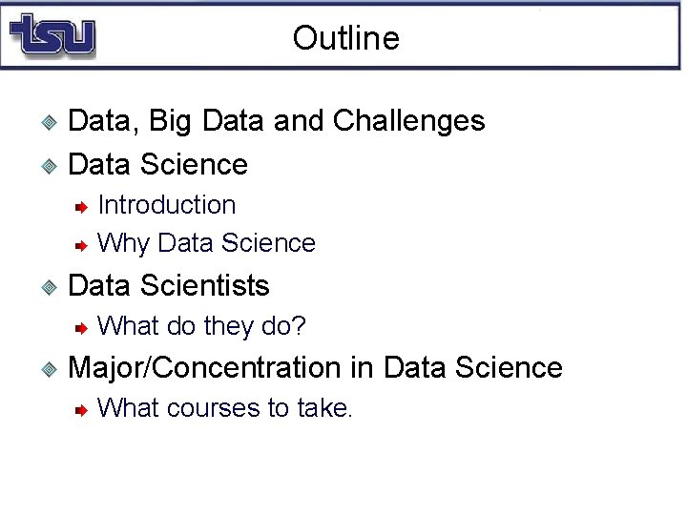This screenshot has width=687, height=515.
Task: Click the empty white area below the outline
Action: (343, 472)
